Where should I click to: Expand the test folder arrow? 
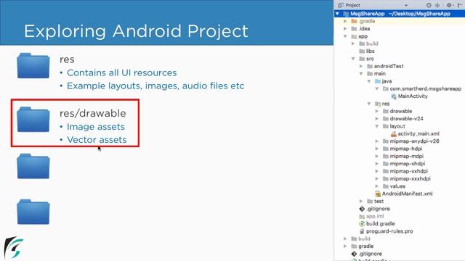pyautogui.click(x=361, y=202)
